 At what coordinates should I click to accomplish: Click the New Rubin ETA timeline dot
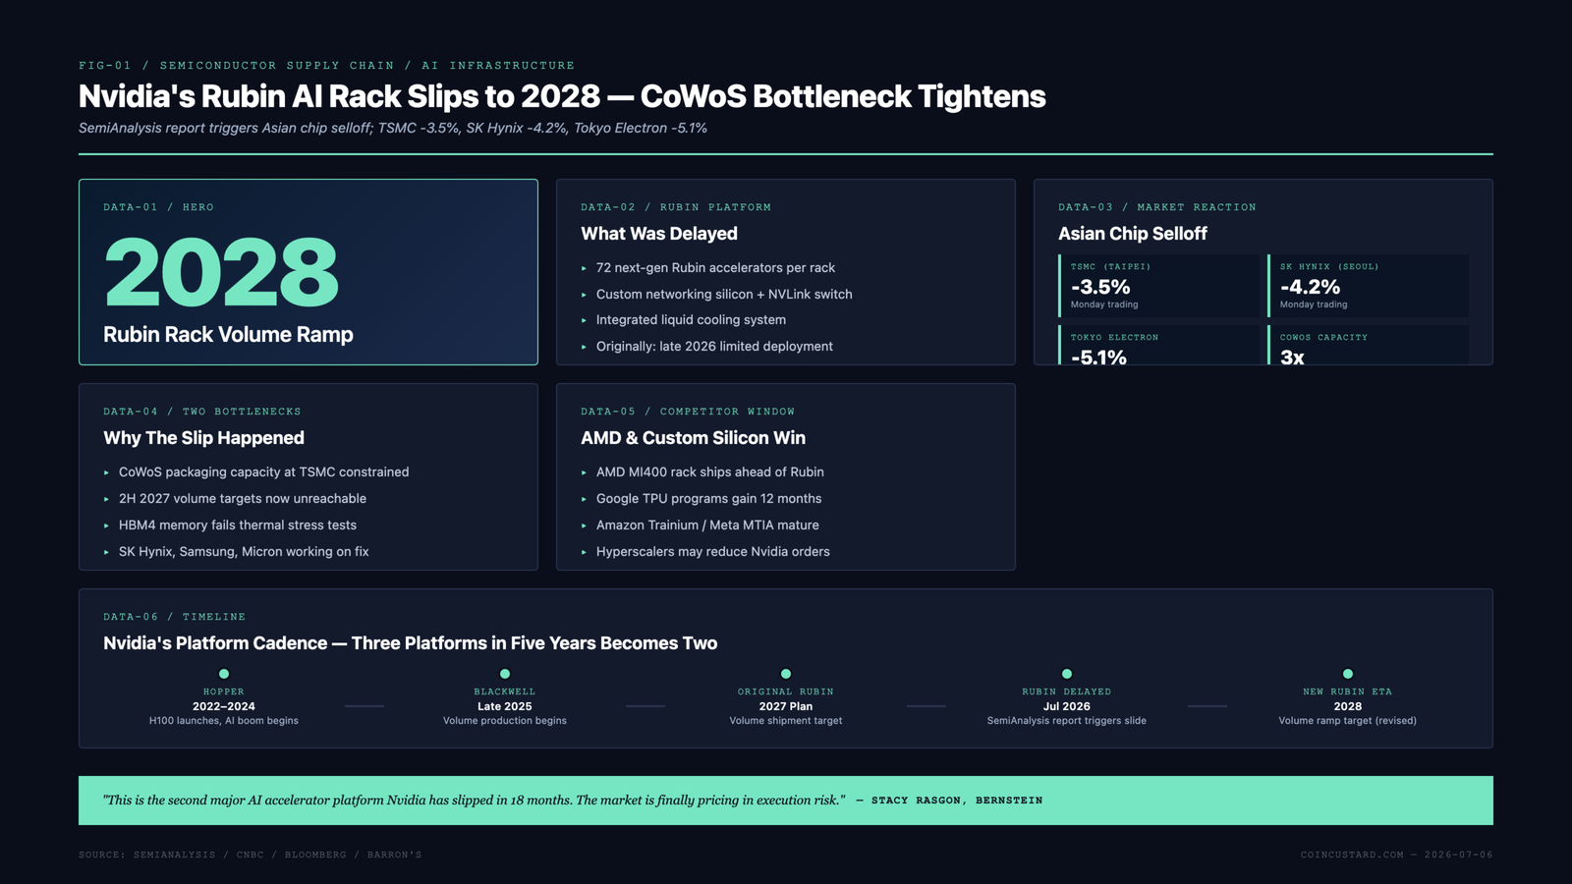click(1348, 674)
